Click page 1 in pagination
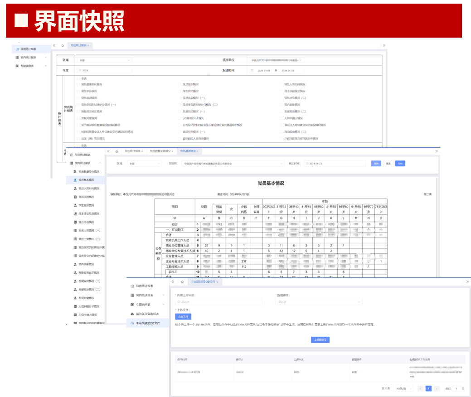 click(x=428, y=388)
